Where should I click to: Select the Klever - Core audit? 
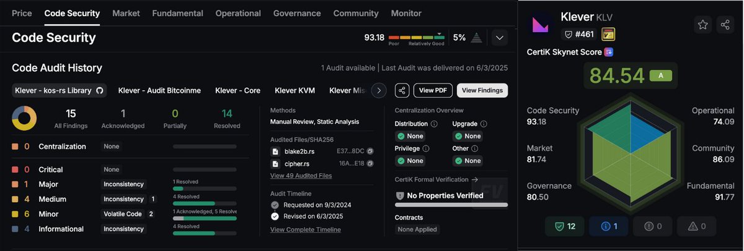click(237, 91)
